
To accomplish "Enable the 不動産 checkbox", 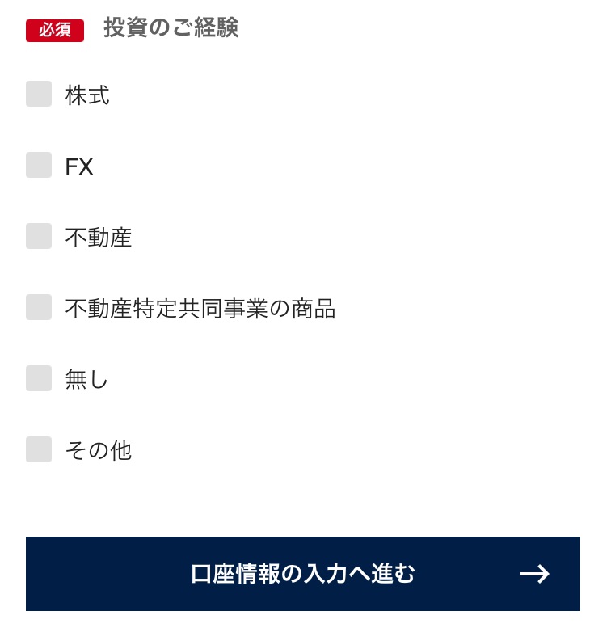I will (x=39, y=236).
